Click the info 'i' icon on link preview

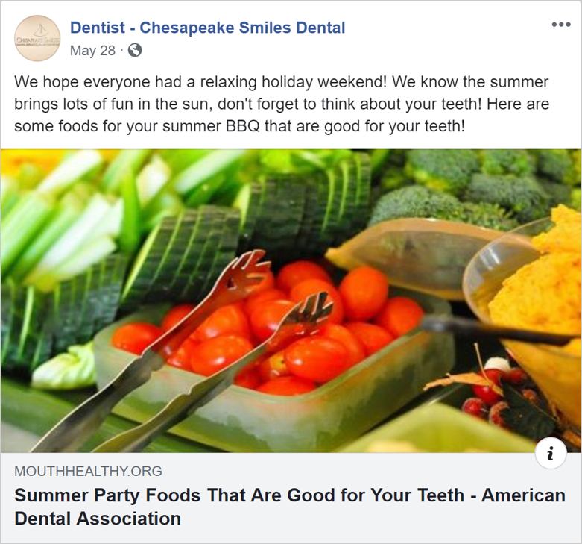[550, 454]
